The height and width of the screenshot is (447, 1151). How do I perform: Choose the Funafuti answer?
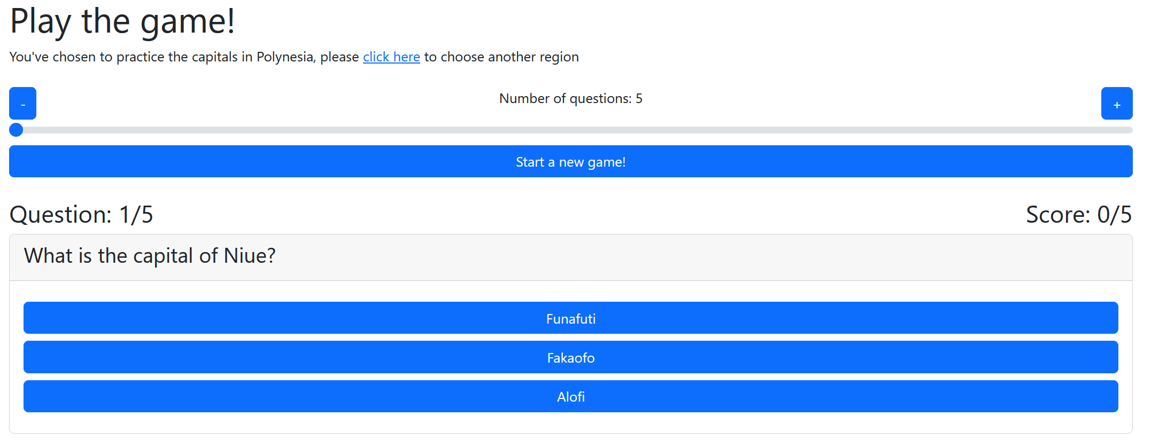[570, 318]
